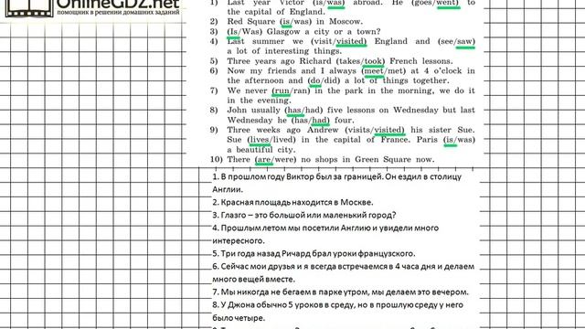
Task: Click the line '5. Три года назад Ричард брал уроки французского.'
Action: [x=314, y=254]
